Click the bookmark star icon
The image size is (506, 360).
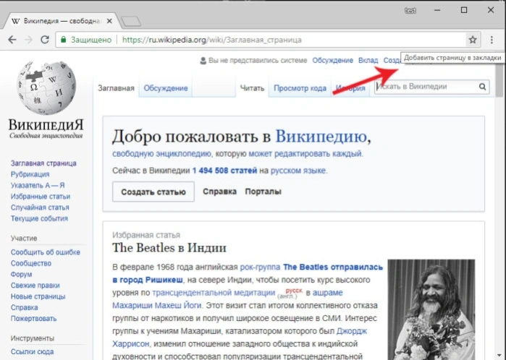click(473, 40)
